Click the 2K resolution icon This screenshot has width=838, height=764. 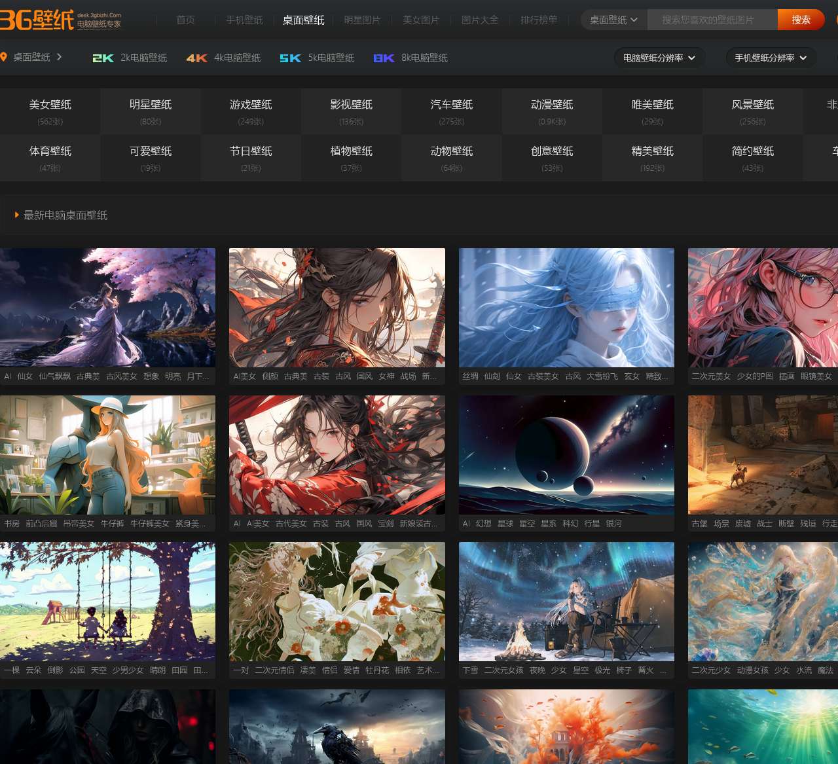click(103, 58)
